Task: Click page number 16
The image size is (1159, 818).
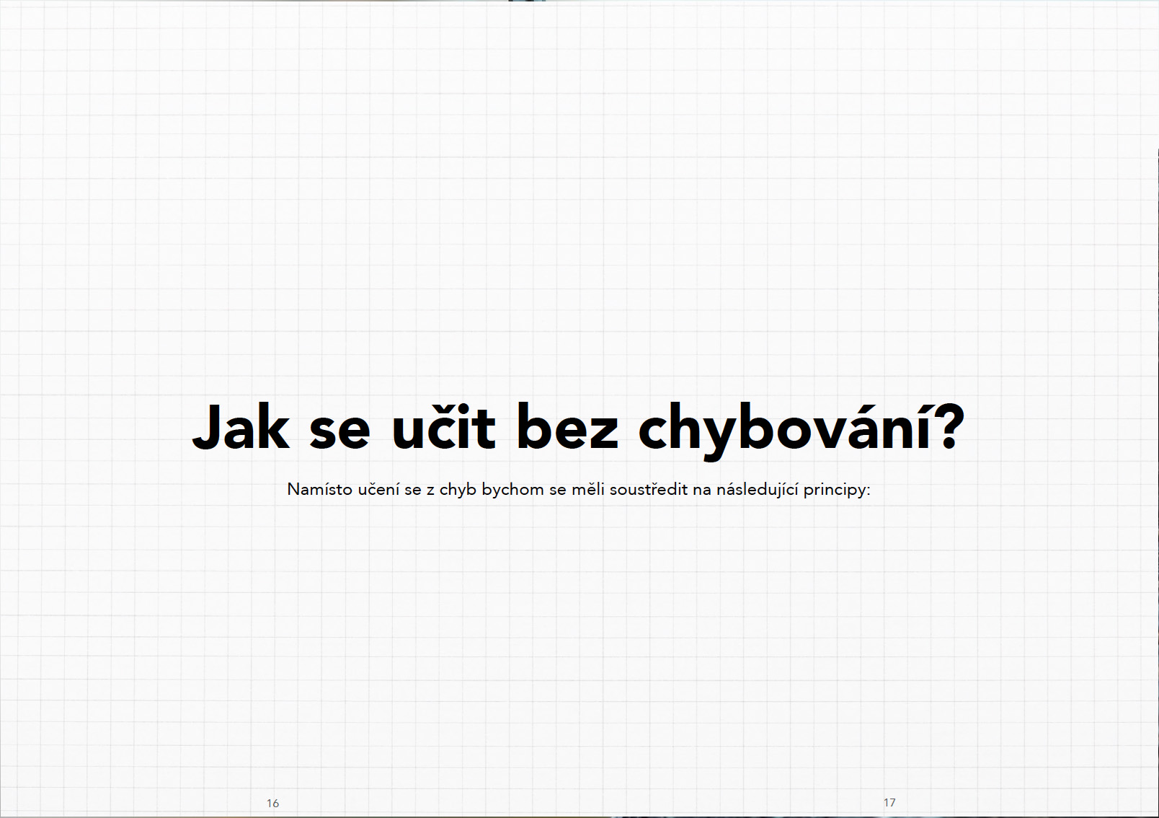Action: click(272, 803)
